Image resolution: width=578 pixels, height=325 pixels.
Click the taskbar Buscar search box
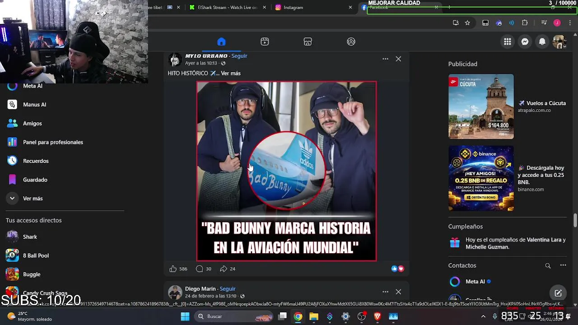(x=233, y=316)
